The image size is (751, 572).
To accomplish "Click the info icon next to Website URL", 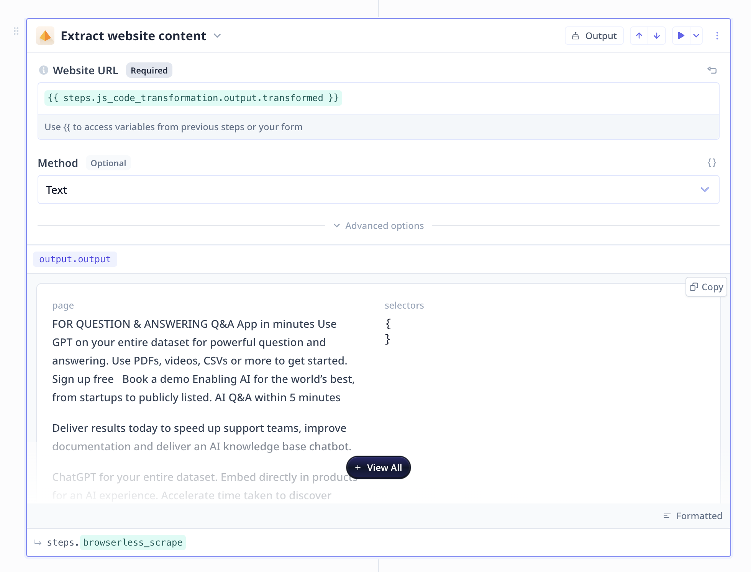I will tap(43, 70).
